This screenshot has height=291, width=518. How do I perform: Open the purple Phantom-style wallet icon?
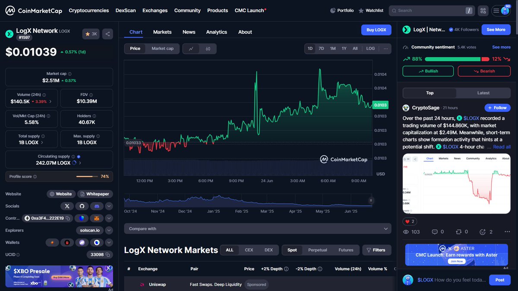point(82,242)
